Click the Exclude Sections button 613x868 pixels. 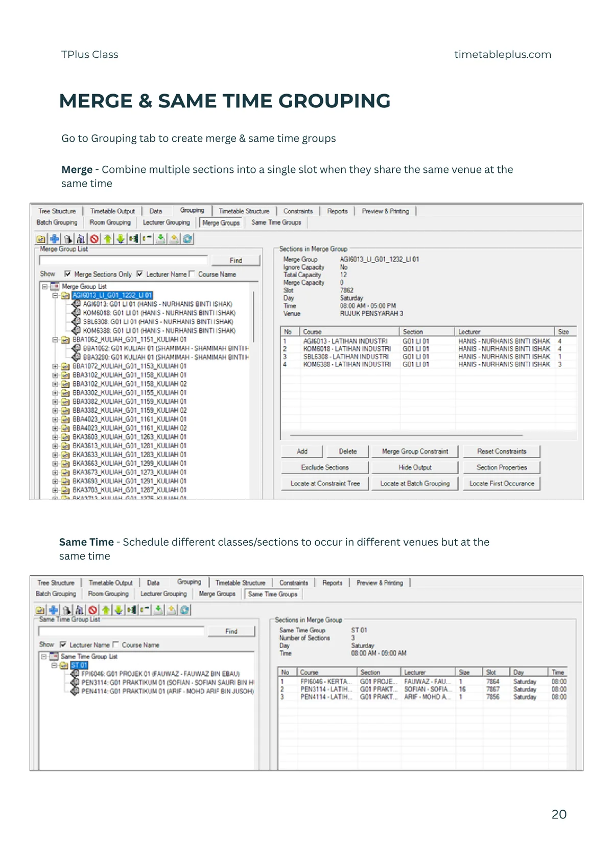point(325,468)
